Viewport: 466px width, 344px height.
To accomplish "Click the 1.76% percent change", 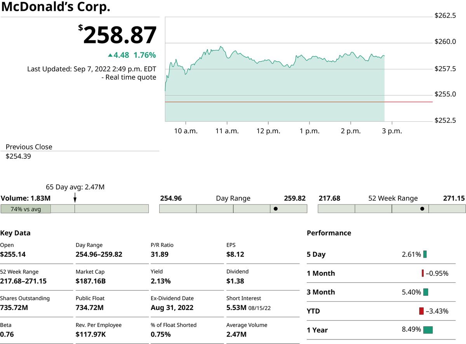I will point(145,55).
